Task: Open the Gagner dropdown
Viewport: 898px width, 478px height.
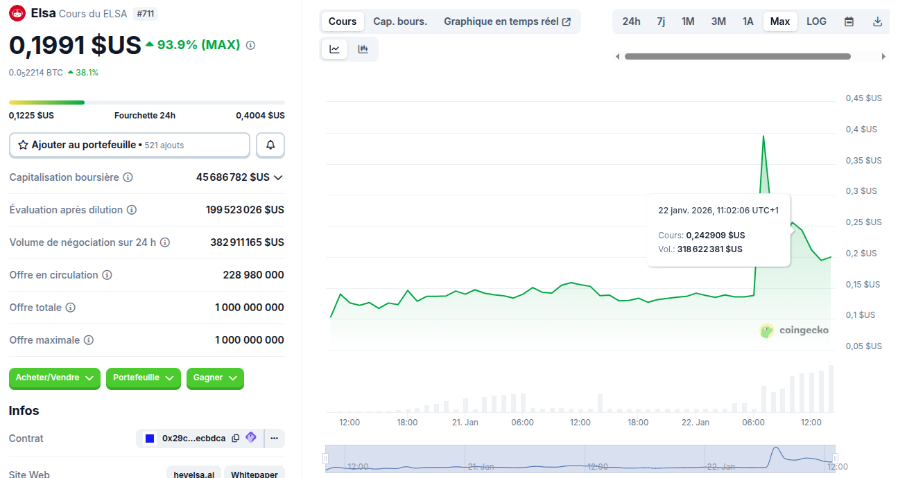Action: [215, 378]
